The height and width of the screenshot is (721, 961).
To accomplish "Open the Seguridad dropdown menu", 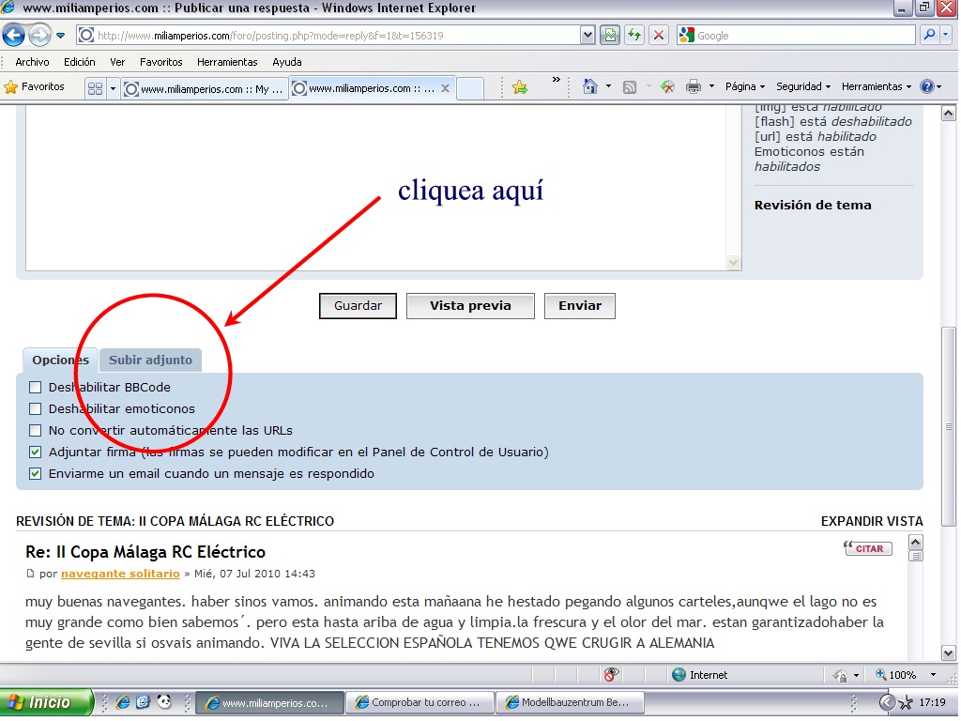I will [x=803, y=86].
